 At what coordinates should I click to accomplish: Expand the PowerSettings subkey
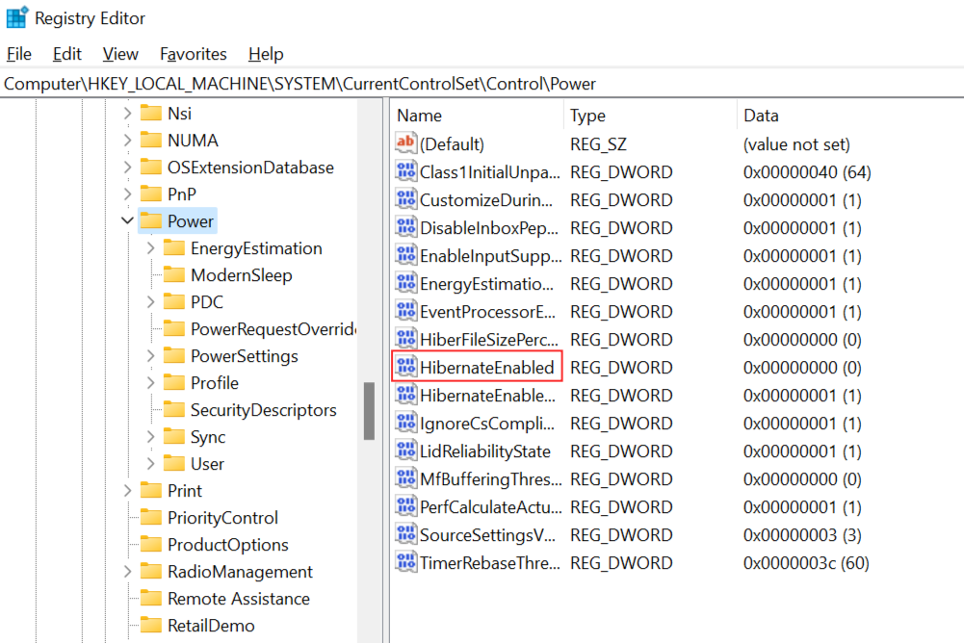151,356
